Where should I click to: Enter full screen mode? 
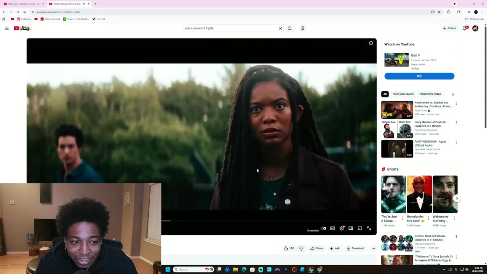[x=369, y=228]
